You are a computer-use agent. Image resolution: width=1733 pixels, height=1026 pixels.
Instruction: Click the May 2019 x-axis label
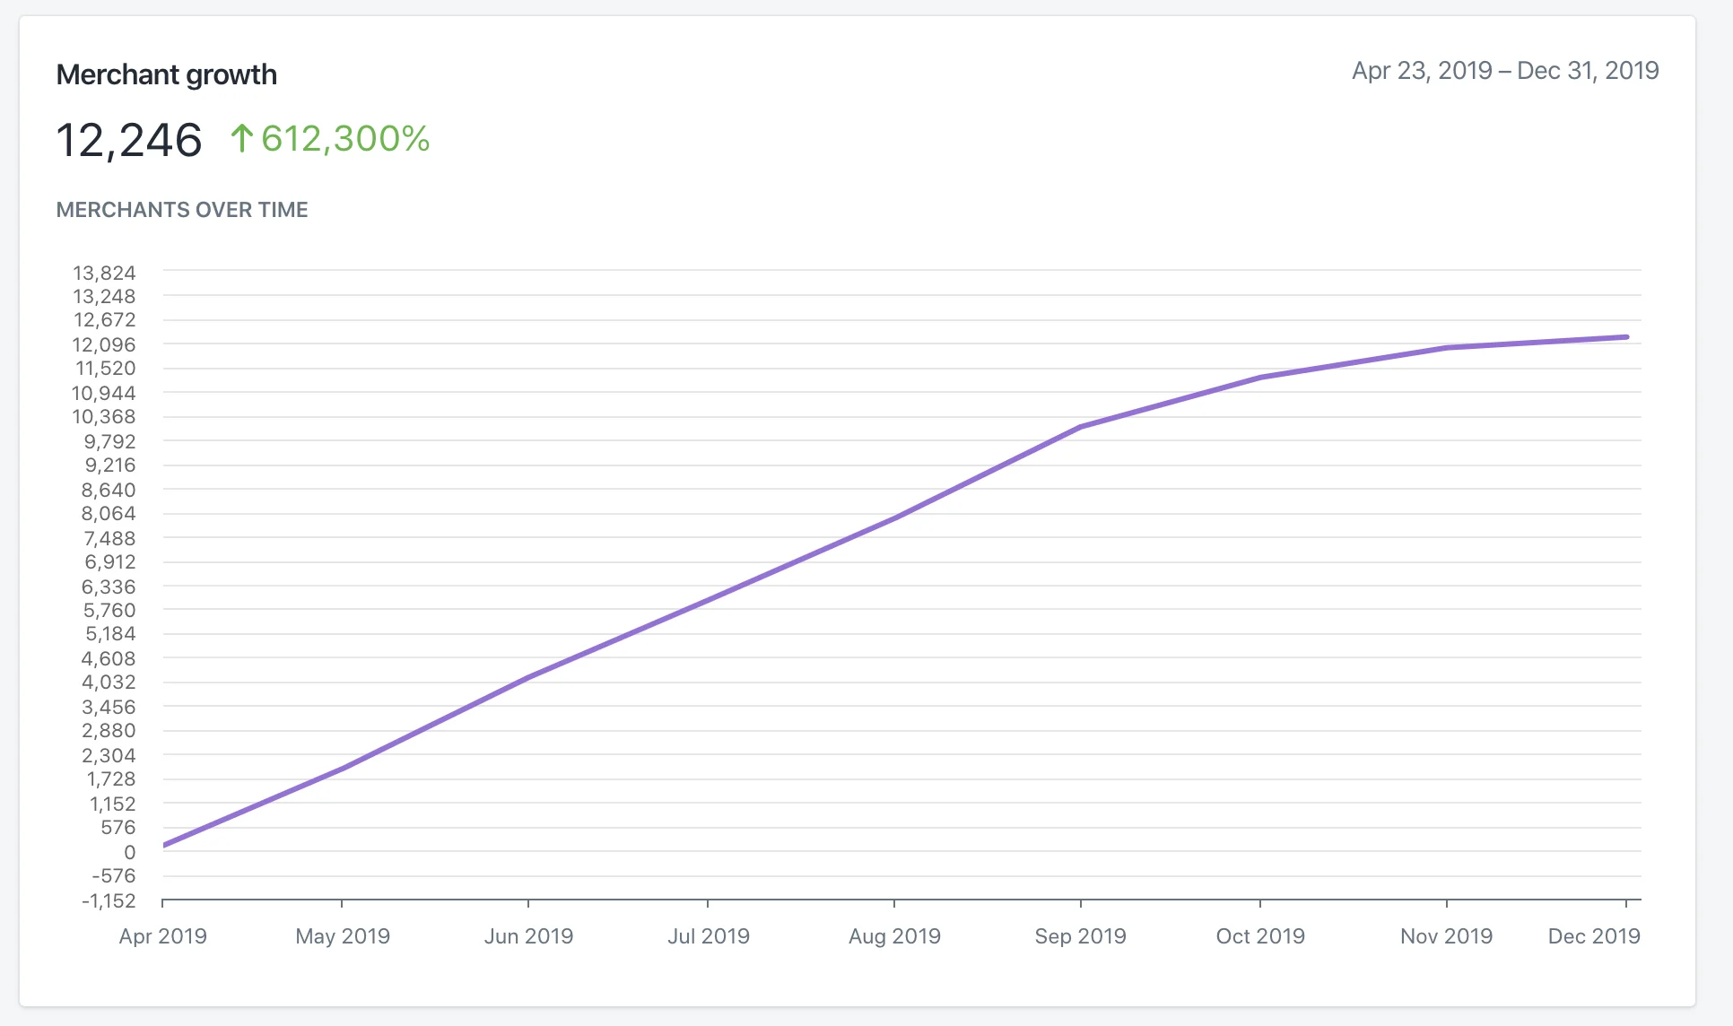point(343,936)
